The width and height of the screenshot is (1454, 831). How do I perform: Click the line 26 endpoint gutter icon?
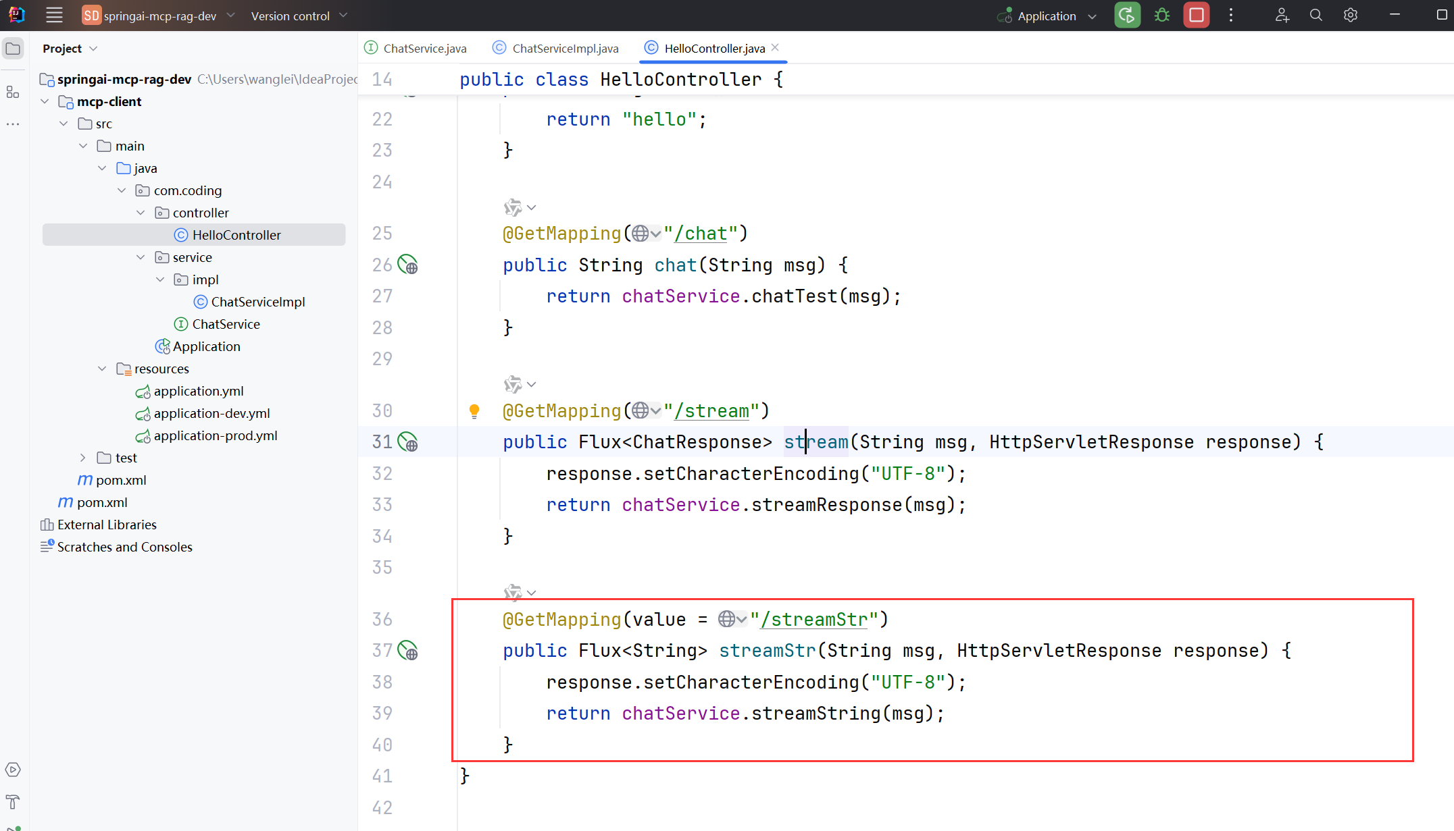(407, 265)
